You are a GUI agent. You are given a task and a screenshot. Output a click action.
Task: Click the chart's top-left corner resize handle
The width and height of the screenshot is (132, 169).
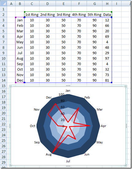[10, 86]
